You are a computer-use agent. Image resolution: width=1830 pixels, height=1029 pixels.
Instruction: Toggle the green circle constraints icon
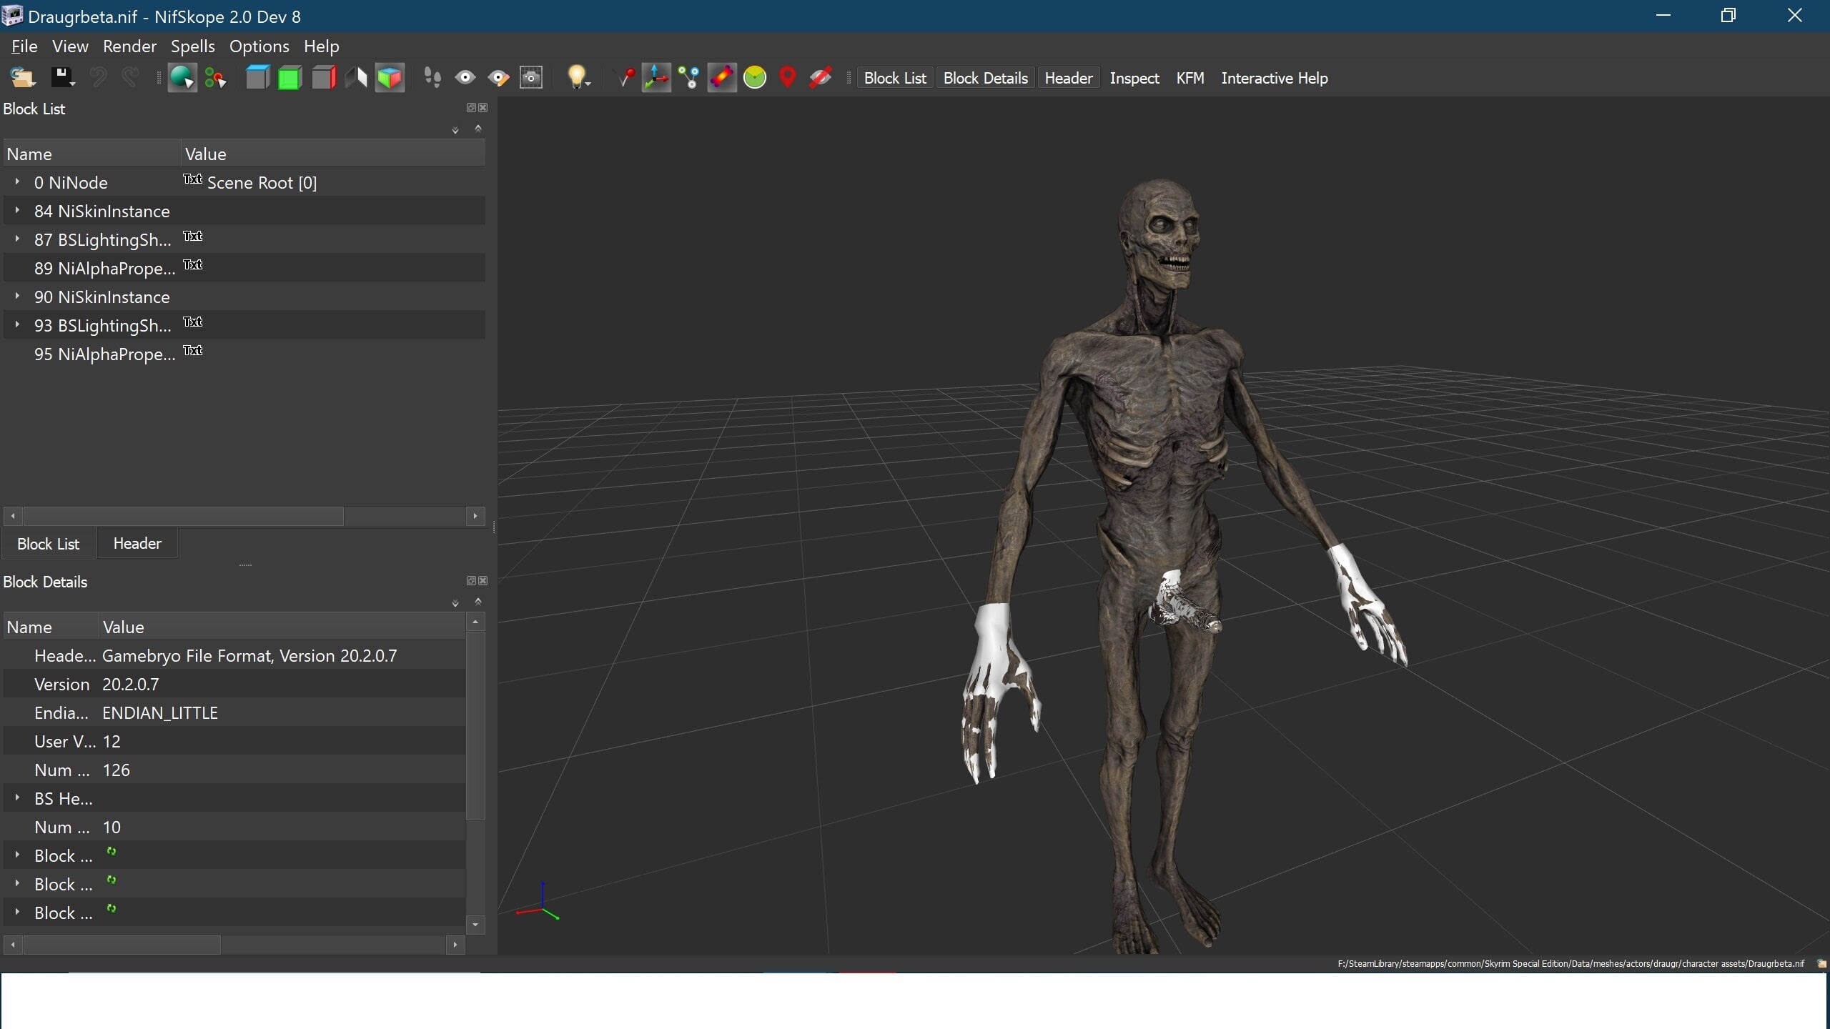pos(755,78)
